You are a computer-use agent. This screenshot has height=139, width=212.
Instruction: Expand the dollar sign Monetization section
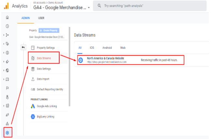click(7, 52)
